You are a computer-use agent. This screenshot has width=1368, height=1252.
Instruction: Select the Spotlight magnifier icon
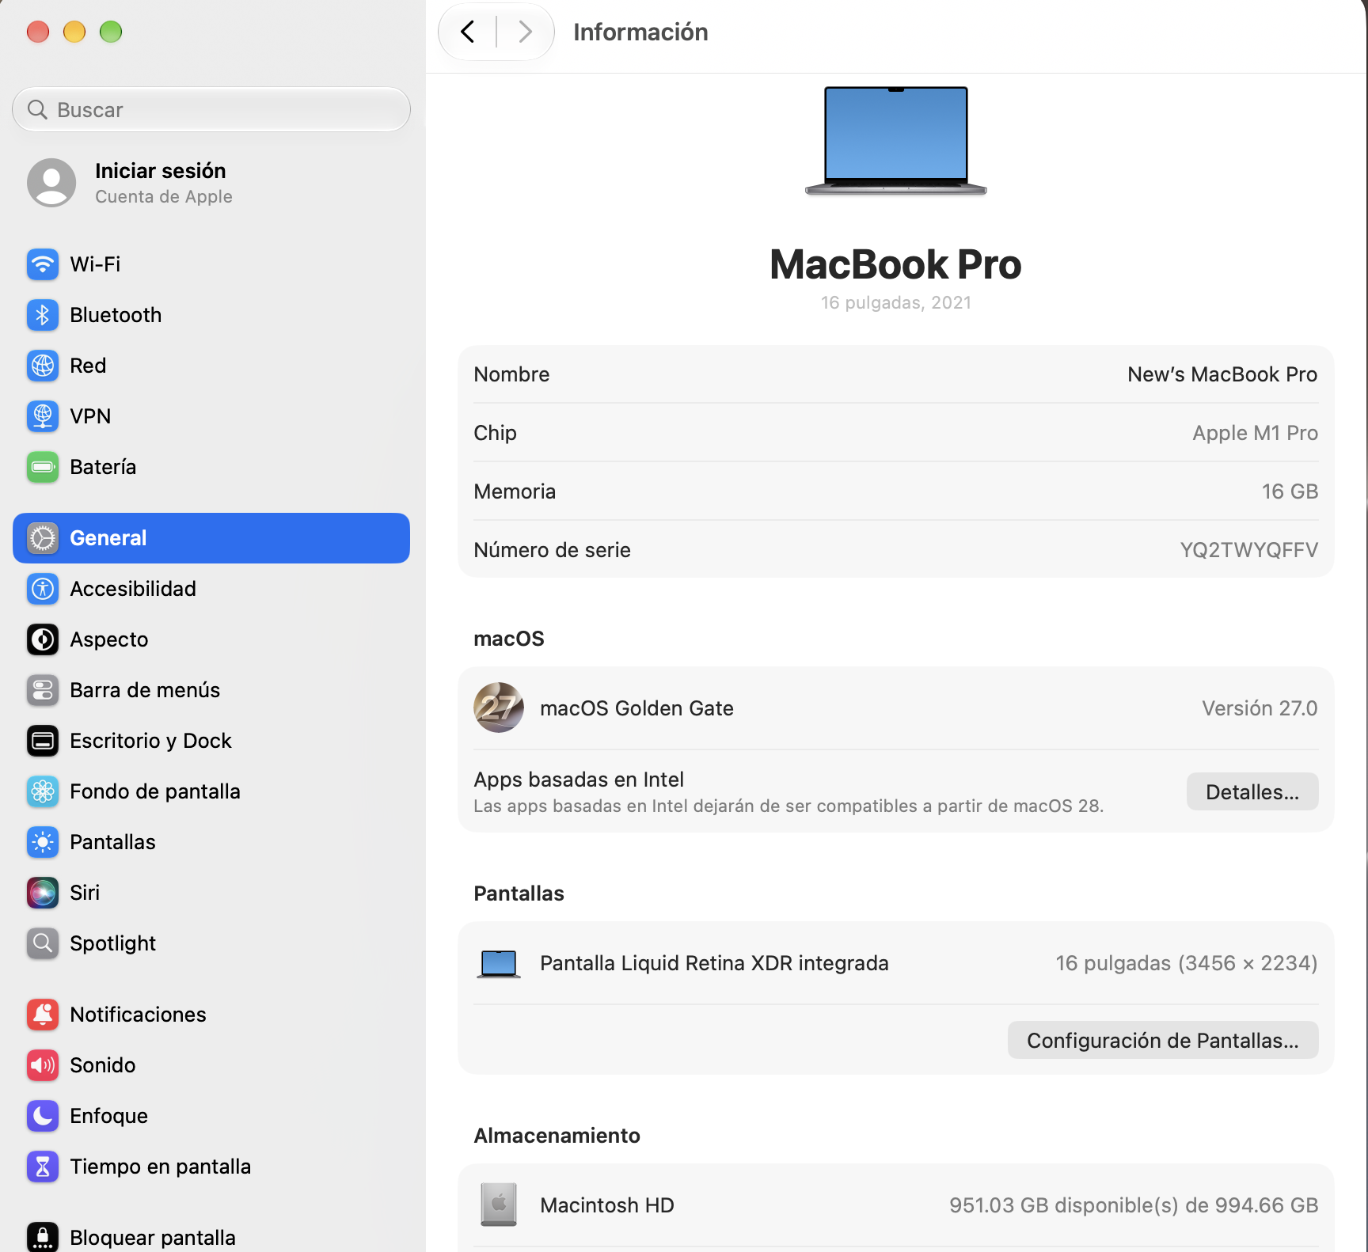click(x=43, y=943)
